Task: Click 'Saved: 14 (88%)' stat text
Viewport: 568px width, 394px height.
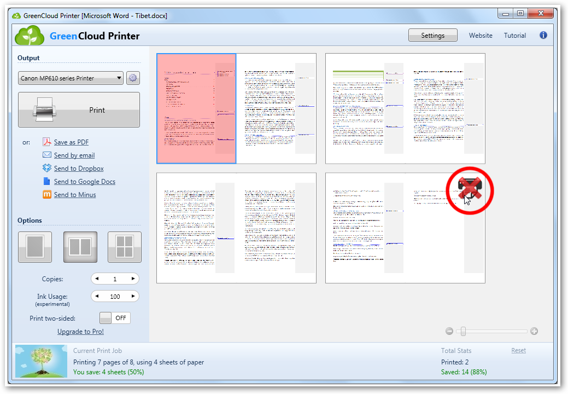Action: [464, 372]
